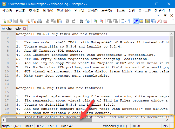Screen dimensions: 175x129
Task: Print the document via printer icon
Action: [39, 21]
